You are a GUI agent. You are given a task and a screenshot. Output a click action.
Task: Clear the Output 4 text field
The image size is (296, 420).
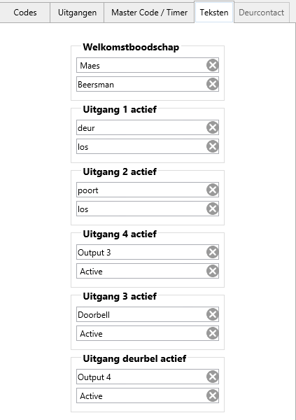(x=213, y=377)
